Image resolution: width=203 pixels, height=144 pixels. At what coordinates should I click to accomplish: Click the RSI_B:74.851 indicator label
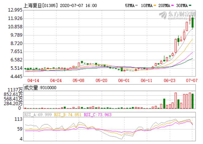tap(68, 115)
